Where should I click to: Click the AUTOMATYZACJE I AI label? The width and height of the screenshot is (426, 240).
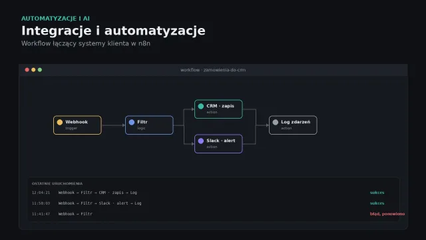point(55,19)
